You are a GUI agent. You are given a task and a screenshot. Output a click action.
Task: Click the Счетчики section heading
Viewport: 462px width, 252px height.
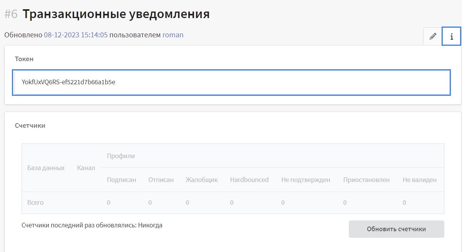pos(30,125)
